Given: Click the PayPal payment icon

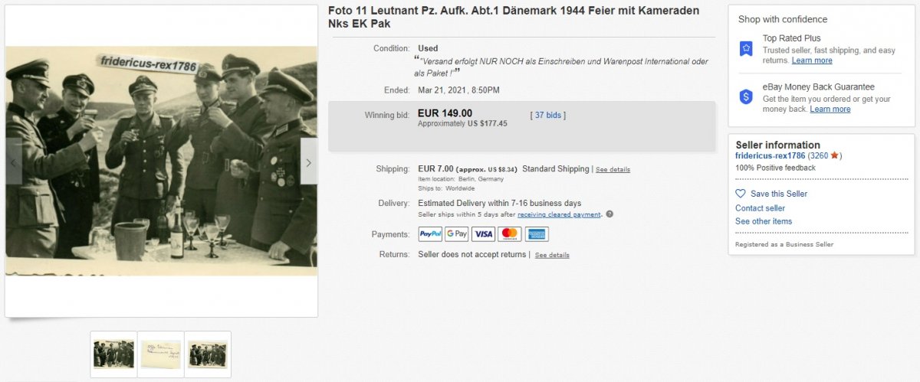Looking at the screenshot, I should tap(430, 234).
